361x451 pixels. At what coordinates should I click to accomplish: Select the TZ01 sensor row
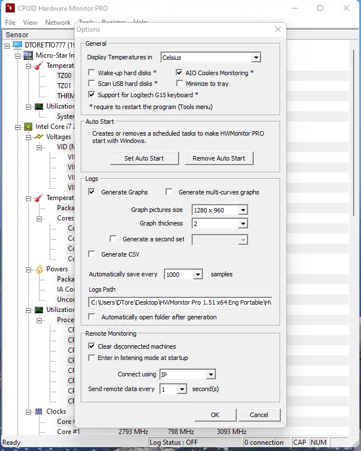(64, 86)
